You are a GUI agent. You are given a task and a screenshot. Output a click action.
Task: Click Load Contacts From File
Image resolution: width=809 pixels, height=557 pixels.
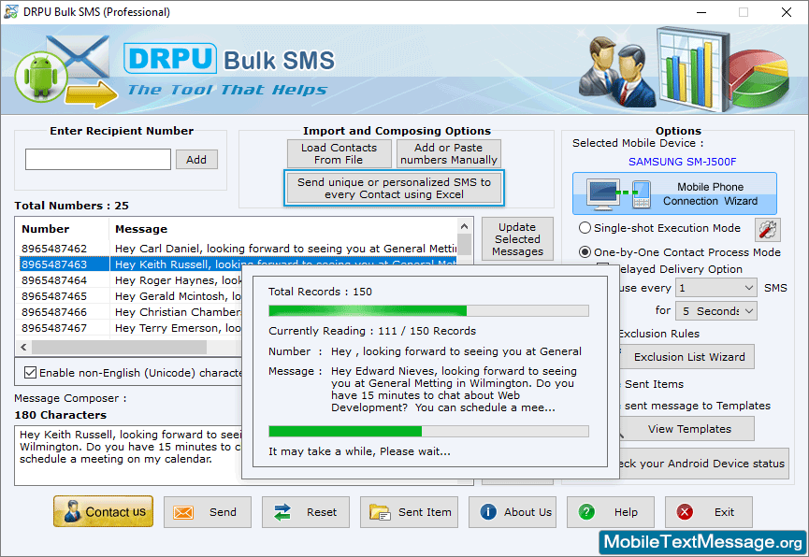pyautogui.click(x=339, y=153)
